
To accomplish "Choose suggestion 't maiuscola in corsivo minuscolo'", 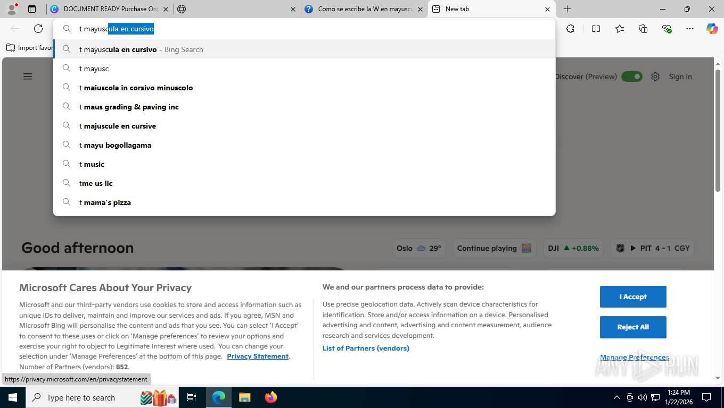I will pyautogui.click(x=304, y=88).
